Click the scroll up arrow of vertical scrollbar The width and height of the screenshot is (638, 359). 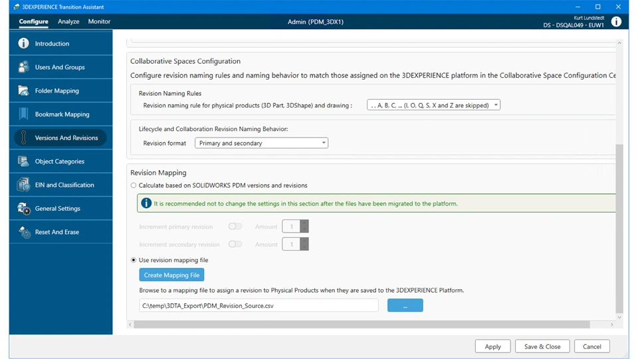[619, 43]
